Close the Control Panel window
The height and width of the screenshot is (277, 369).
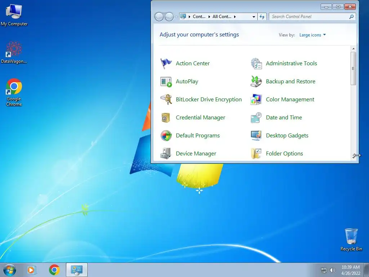[x=350, y=7]
